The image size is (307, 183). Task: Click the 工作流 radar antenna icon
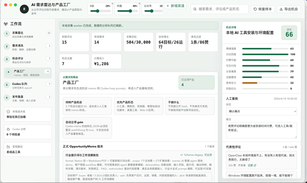click(x=6, y=24)
